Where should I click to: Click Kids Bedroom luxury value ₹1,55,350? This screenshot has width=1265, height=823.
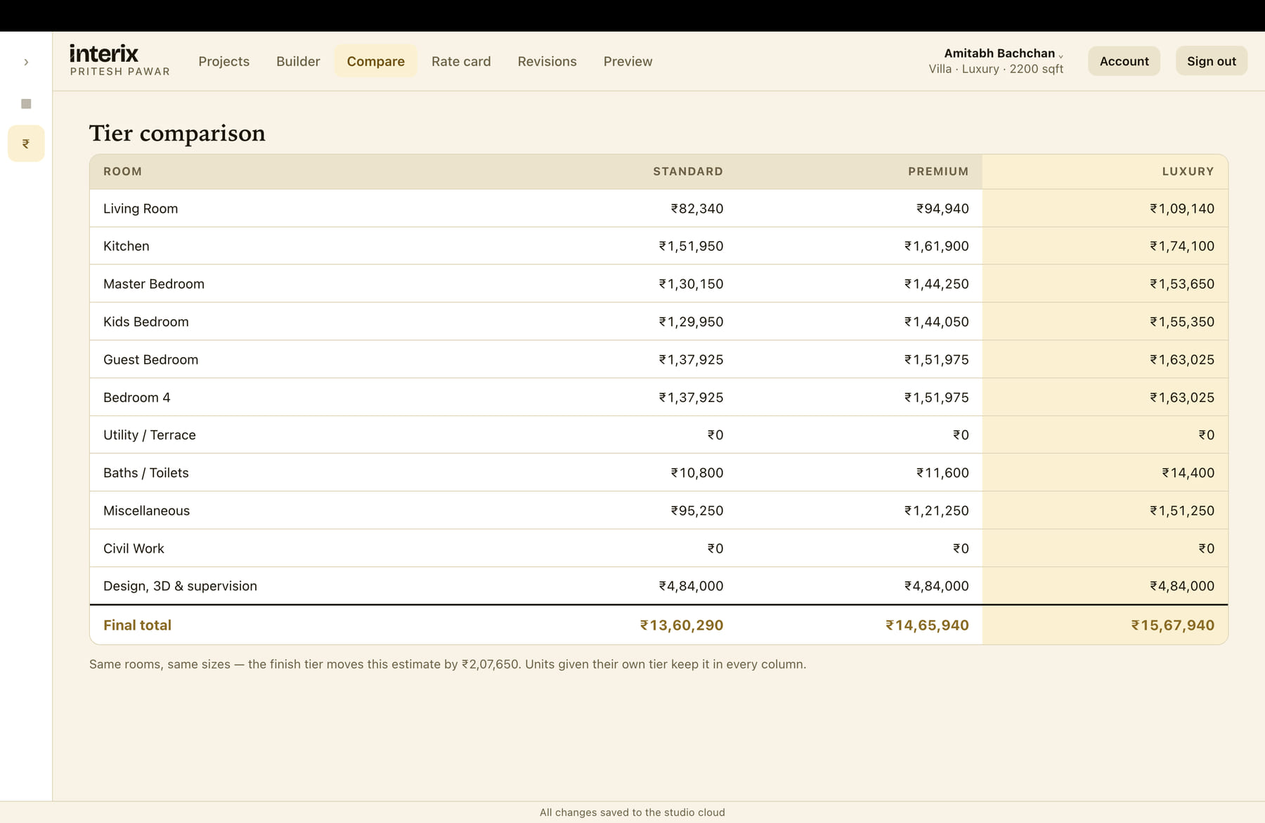coord(1182,322)
